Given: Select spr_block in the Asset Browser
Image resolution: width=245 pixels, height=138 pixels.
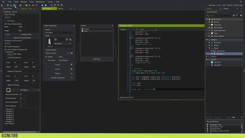Looking at the screenshot, I should pos(217,62).
